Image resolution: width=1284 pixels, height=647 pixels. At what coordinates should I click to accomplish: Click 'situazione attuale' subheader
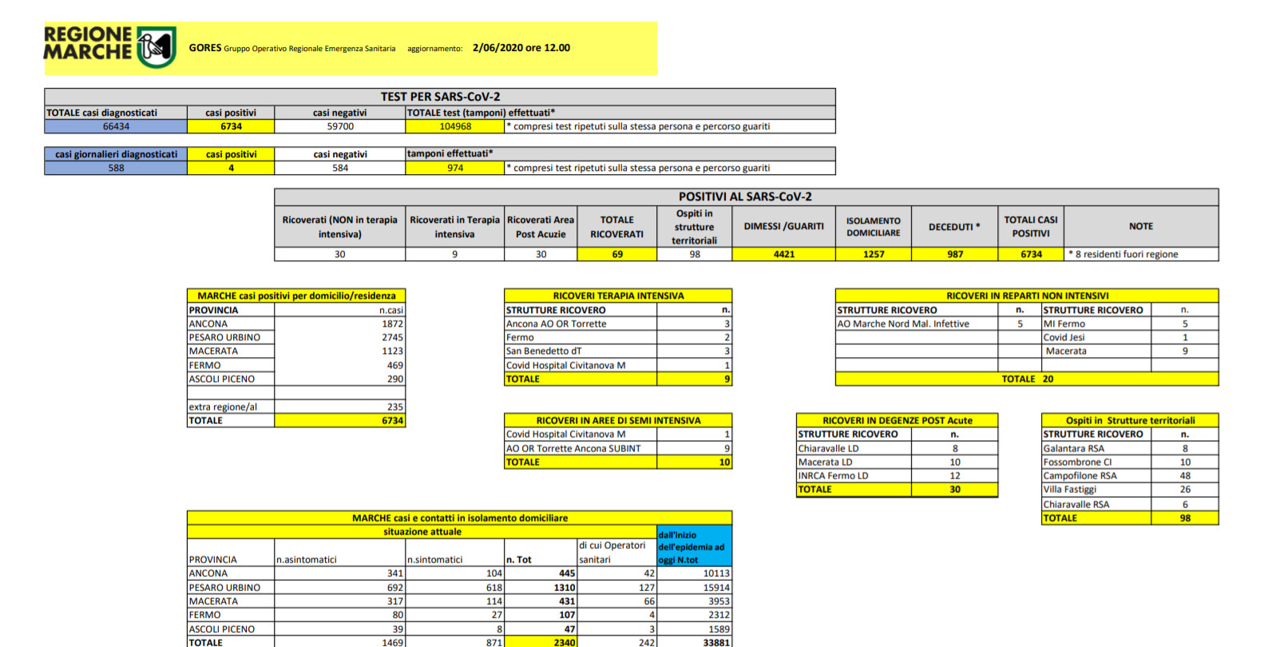pos(422,531)
